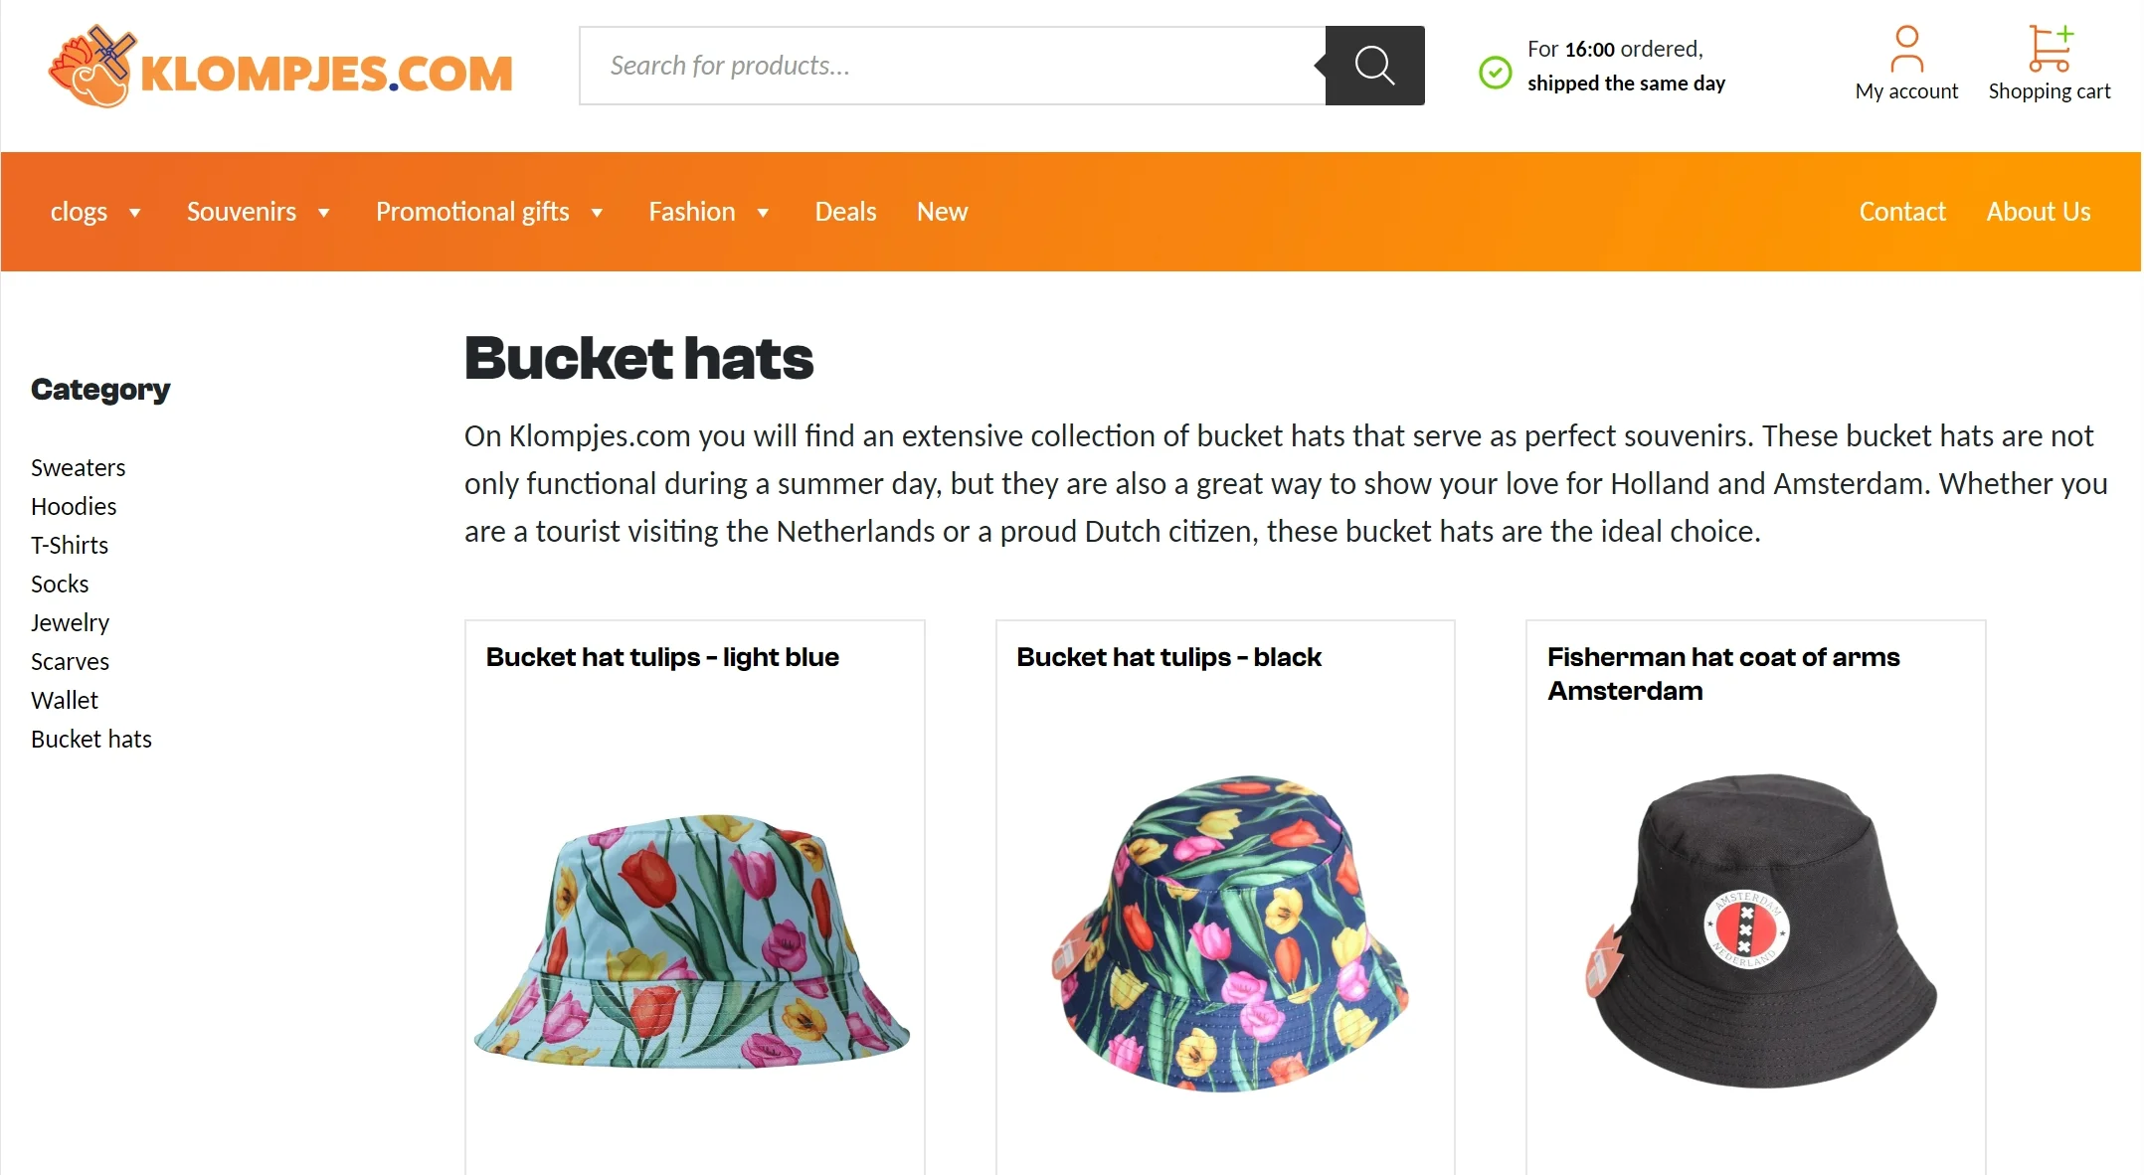2144x1175 pixels.
Task: Open the Deals menu item
Action: pyautogui.click(x=845, y=212)
